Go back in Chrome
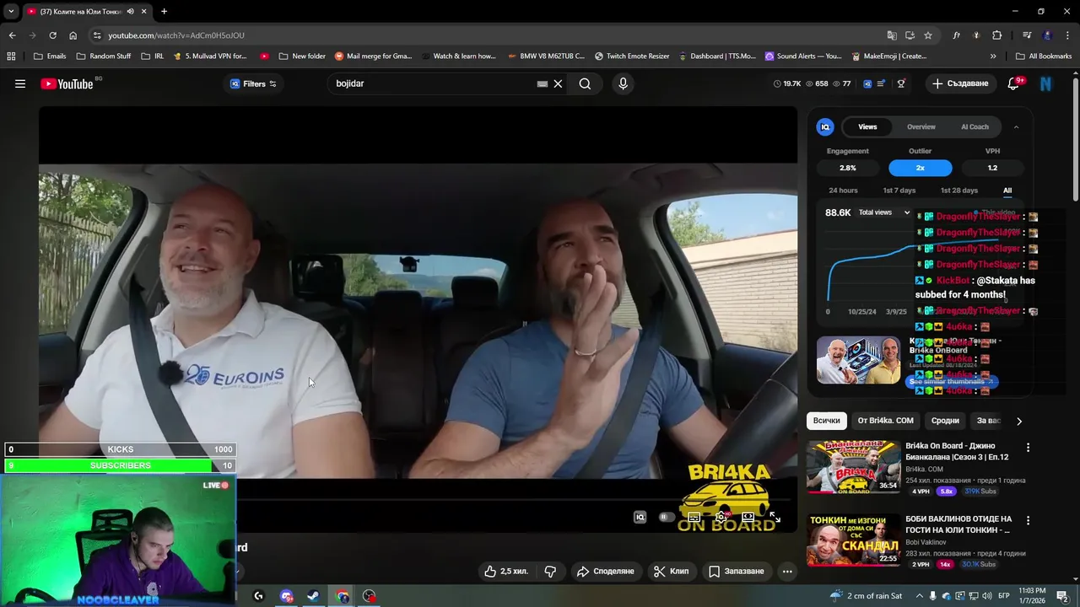 [12, 35]
